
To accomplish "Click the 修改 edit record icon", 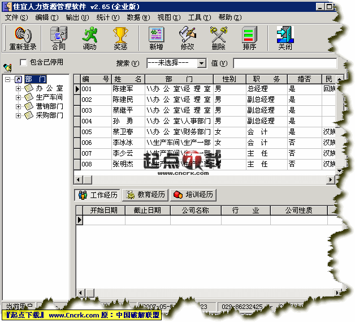I will point(187,38).
